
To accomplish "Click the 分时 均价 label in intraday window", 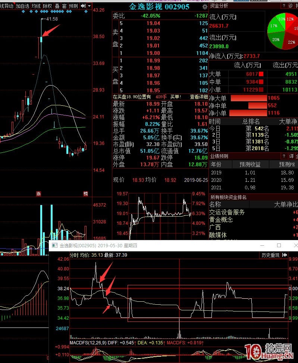I will point(80,255).
